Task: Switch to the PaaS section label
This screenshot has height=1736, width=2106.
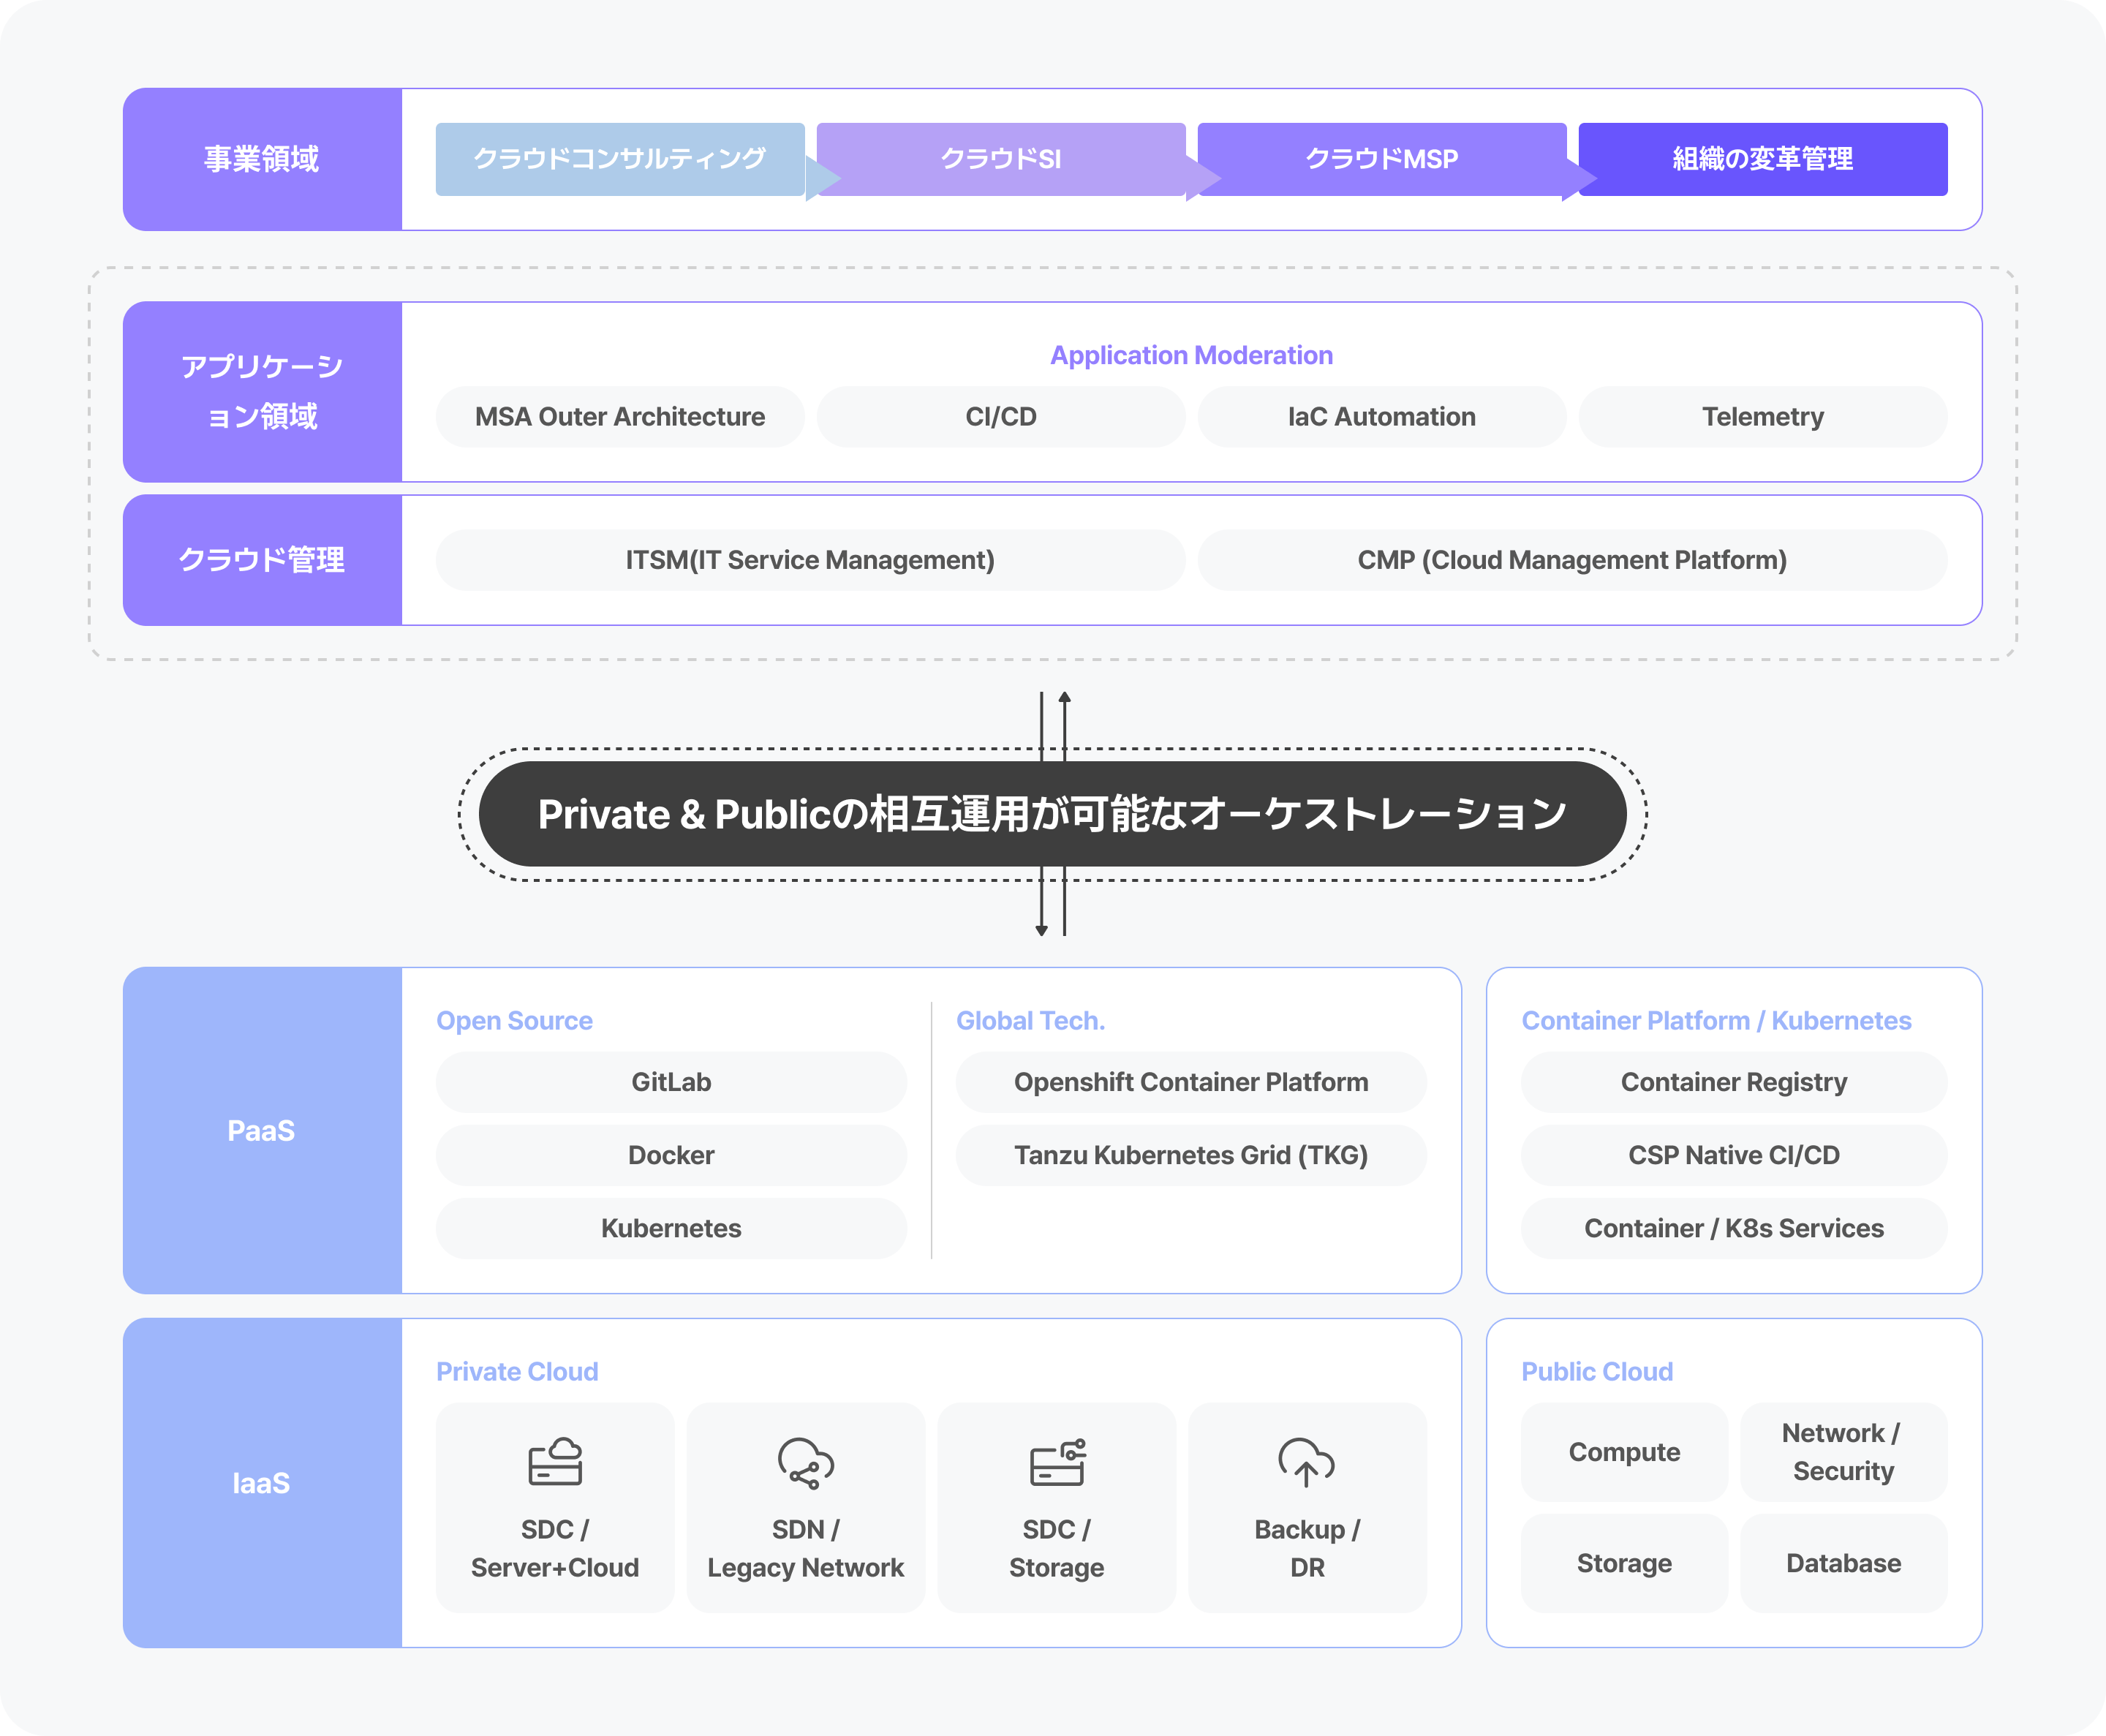Action: coord(261,1130)
